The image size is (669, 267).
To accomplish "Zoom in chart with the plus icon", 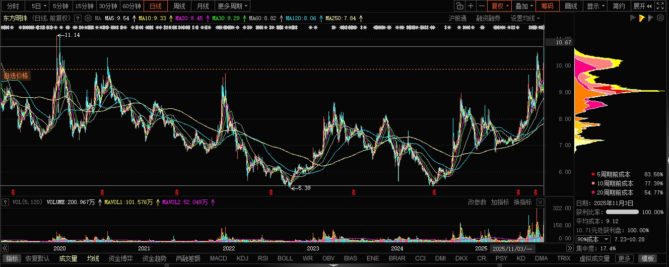I will [471, 6].
